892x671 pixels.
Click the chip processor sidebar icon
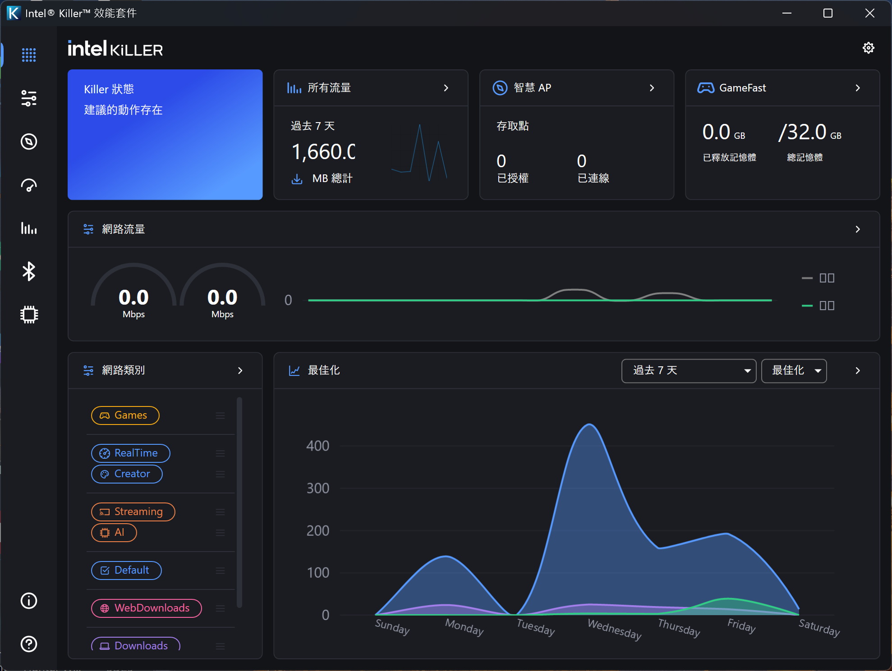[29, 315]
